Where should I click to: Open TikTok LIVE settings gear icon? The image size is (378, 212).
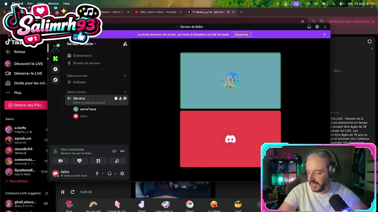pos(369,42)
